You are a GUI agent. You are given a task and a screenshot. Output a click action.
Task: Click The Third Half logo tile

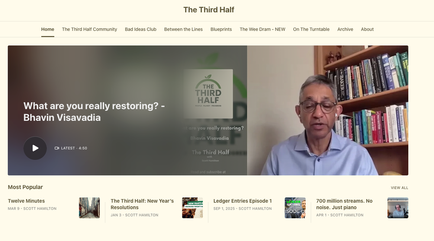click(208, 94)
